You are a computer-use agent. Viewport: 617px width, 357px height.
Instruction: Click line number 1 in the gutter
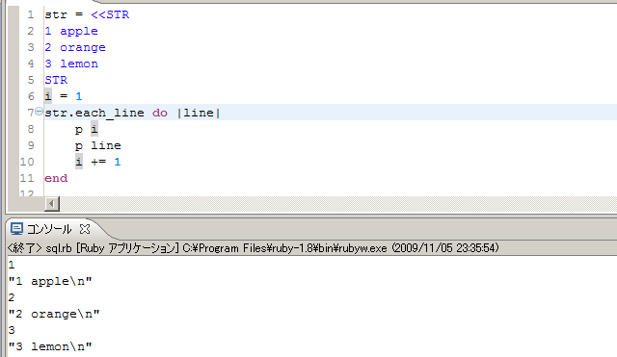point(31,15)
